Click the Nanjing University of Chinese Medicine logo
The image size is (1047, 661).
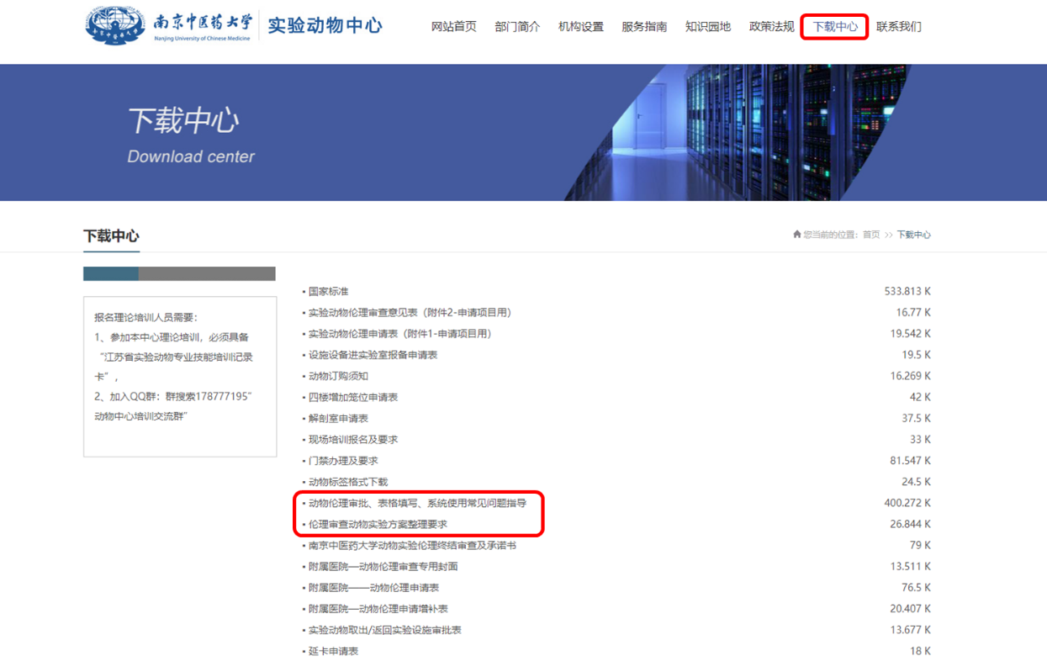(x=168, y=25)
